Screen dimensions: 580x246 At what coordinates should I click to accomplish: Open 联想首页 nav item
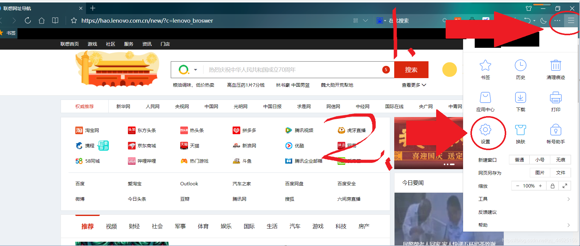tap(69, 44)
